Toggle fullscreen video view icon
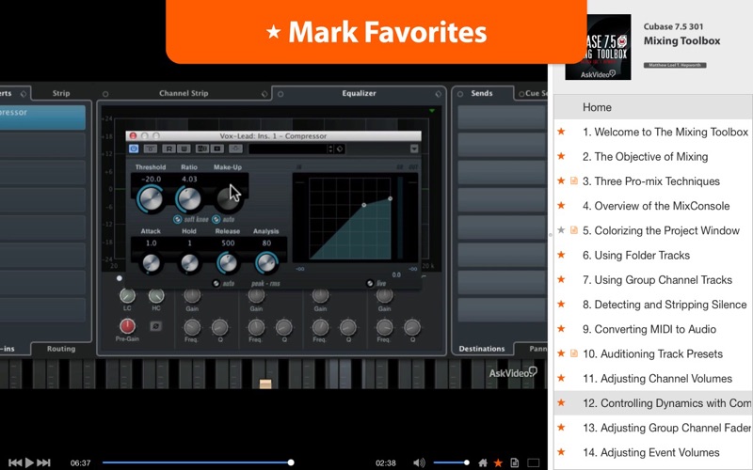753x470 pixels. coord(534,462)
